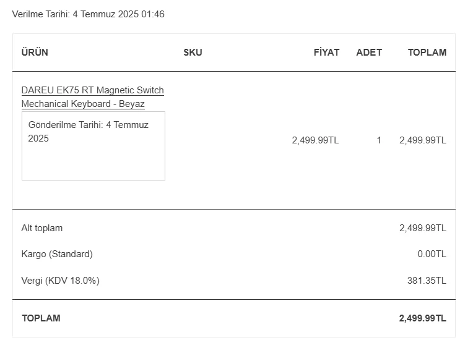Click the 0.00TL shipping cost value
460x348 pixels.
(432, 254)
